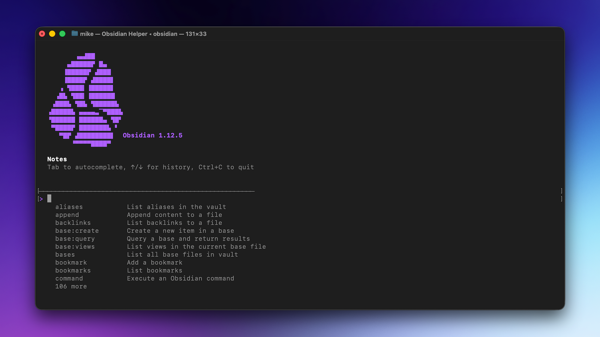
Task: Click description "List views in the current base file"
Action: 196,247
